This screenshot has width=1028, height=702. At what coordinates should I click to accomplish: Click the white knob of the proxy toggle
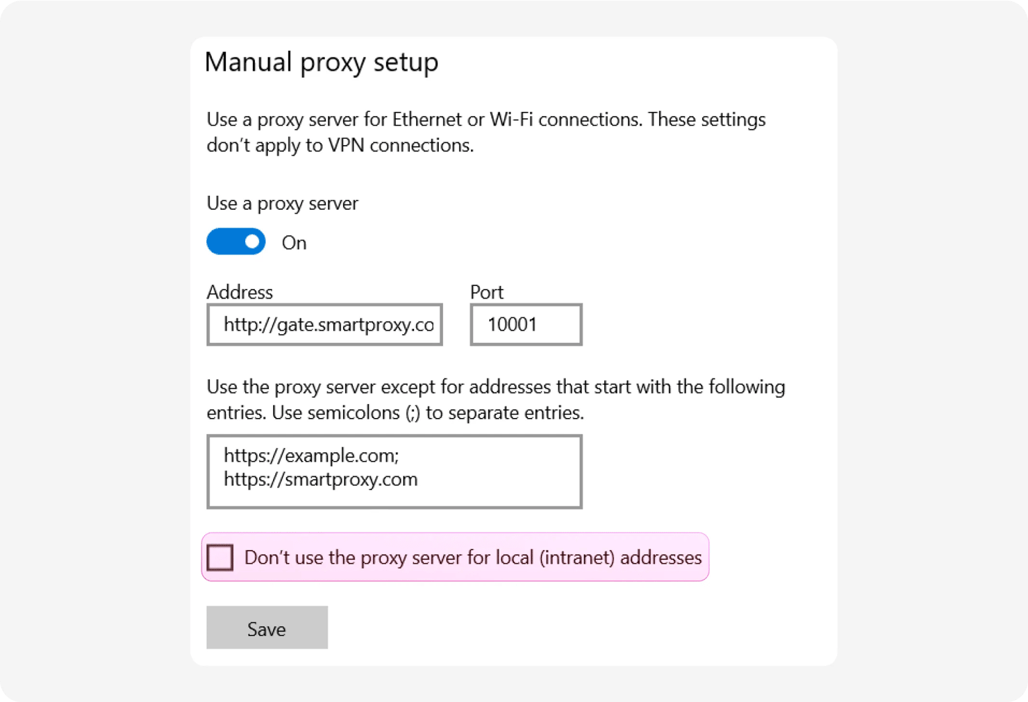[x=252, y=242]
